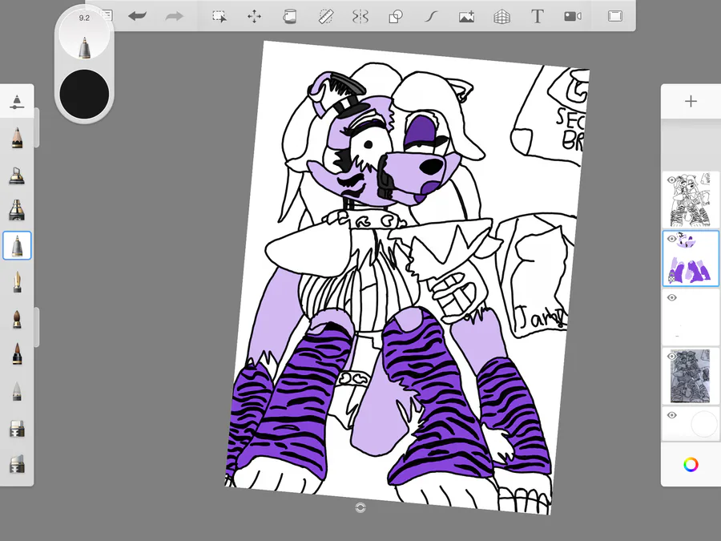Toggle visibility of the background layer

(x=672, y=415)
